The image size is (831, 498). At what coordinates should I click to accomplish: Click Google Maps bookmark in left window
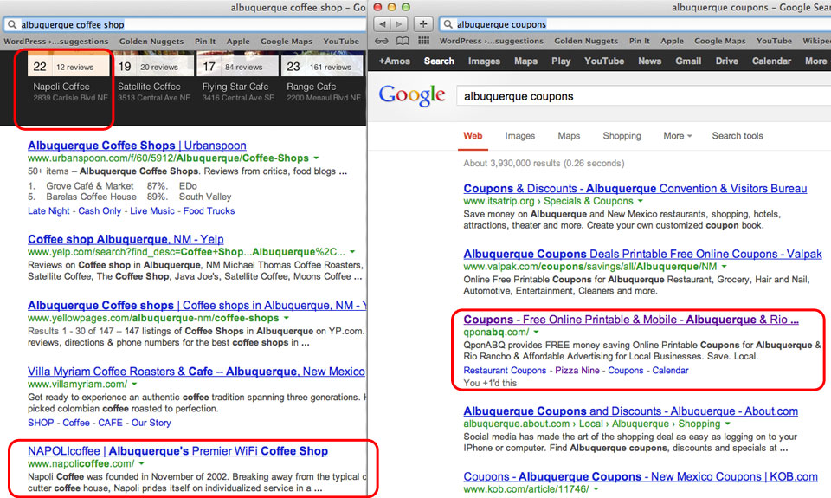pos(287,42)
